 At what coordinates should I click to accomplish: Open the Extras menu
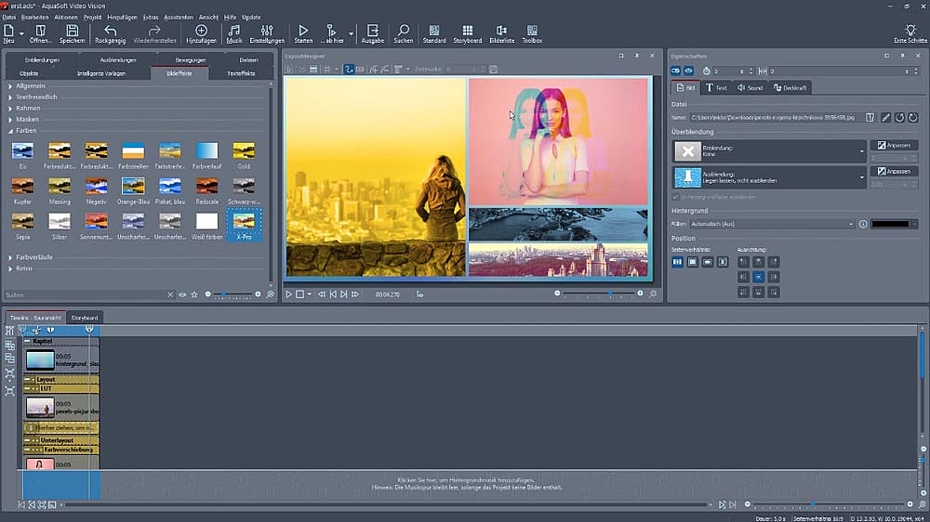click(x=151, y=17)
